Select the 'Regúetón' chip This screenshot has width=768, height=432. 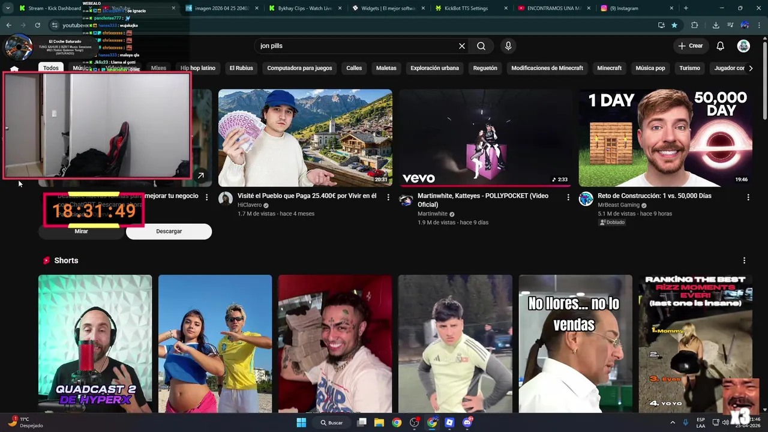pyautogui.click(x=485, y=68)
